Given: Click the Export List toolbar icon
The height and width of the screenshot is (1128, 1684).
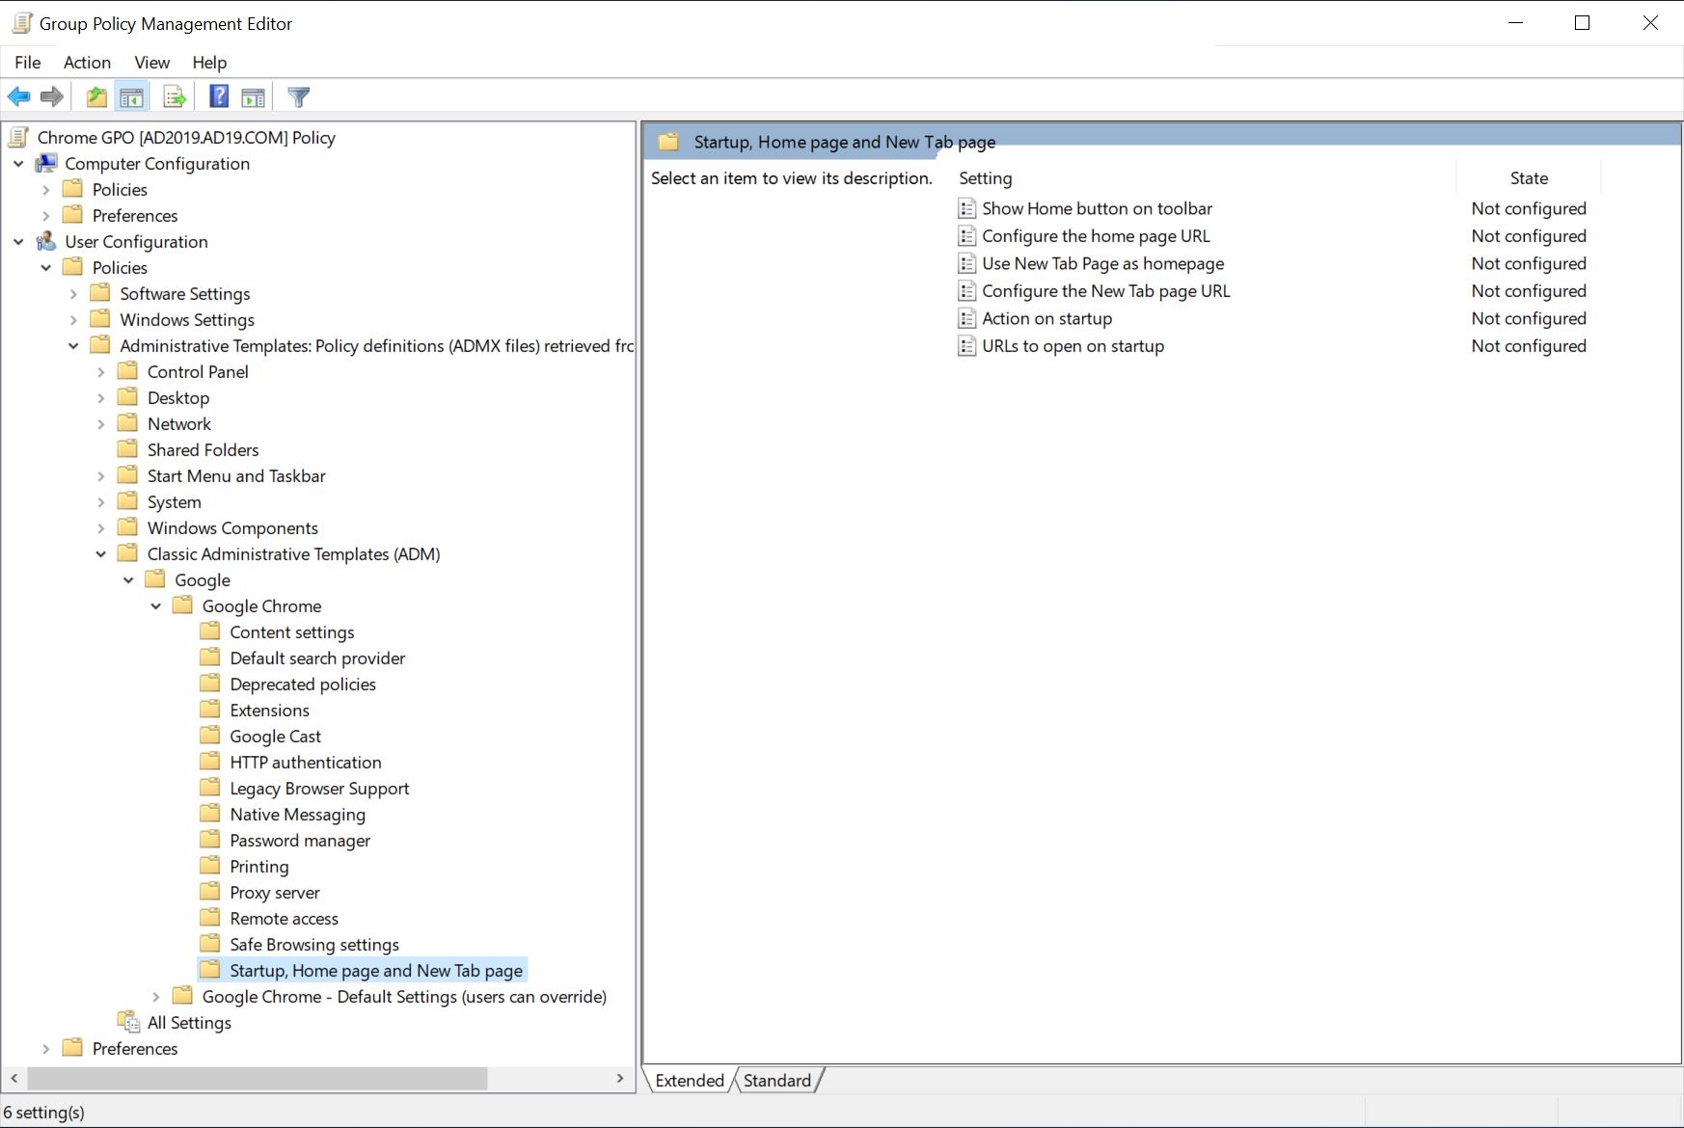Looking at the screenshot, I should coord(175,96).
